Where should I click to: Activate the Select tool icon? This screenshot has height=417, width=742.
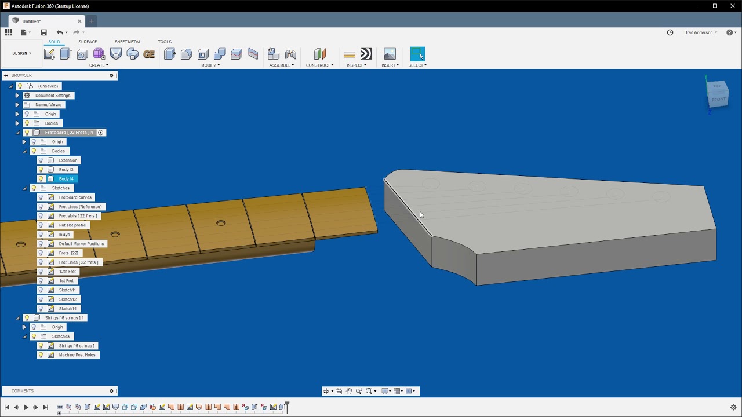pyautogui.click(x=417, y=54)
